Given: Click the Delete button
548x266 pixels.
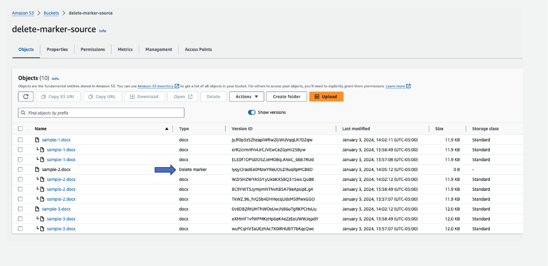Looking at the screenshot, I should [x=214, y=97].
